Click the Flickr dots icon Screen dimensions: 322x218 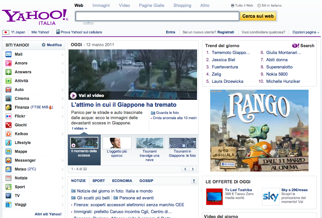(x=9, y=116)
